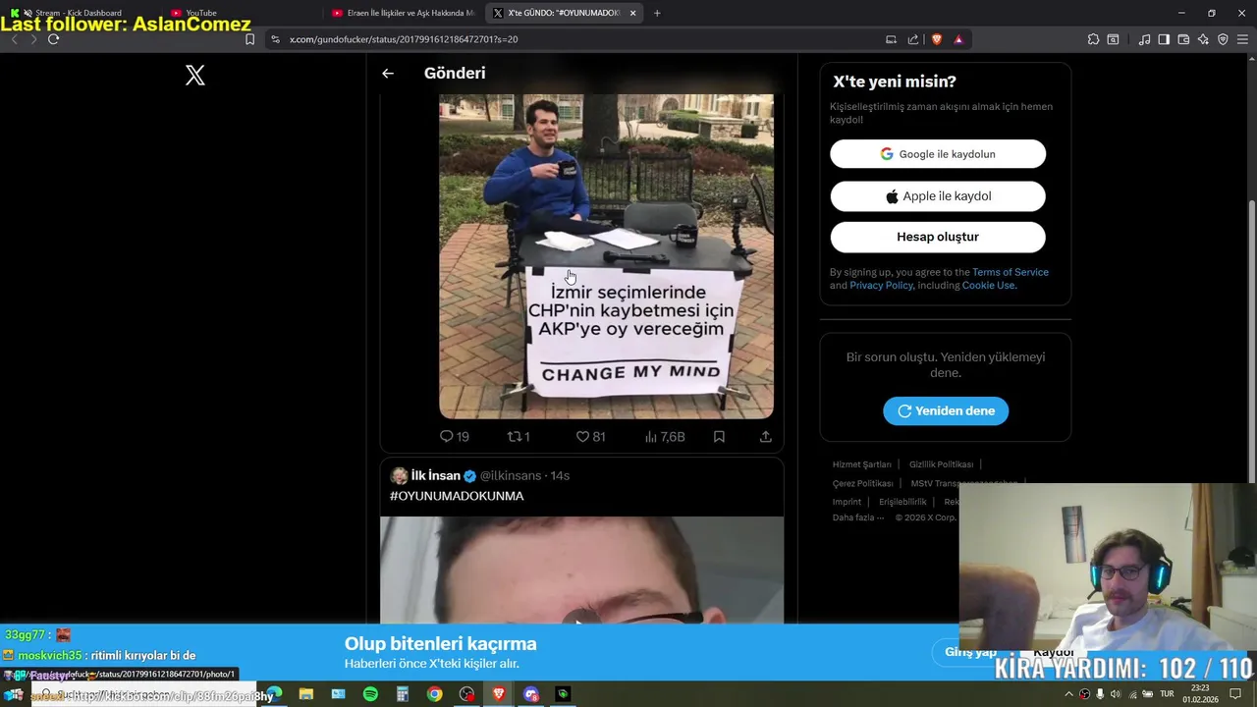Open Calculator from the taskbar
1257x707 pixels.
pos(402,694)
